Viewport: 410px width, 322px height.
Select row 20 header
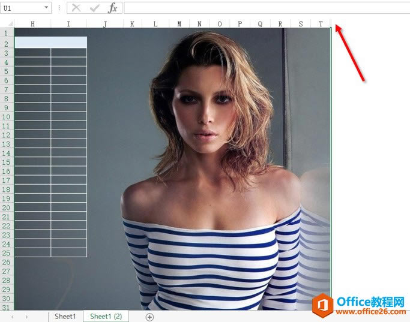pos(7,207)
